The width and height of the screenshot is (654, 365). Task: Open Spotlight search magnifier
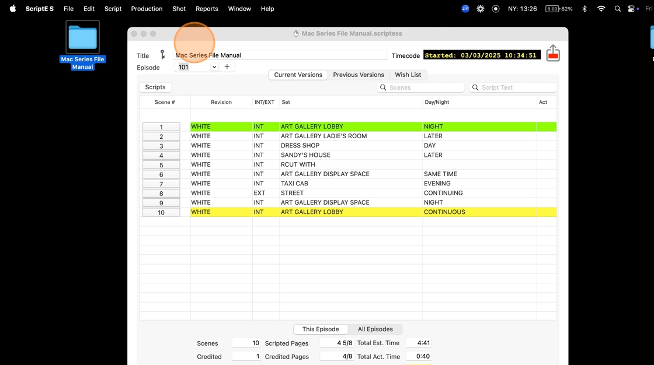pos(618,9)
